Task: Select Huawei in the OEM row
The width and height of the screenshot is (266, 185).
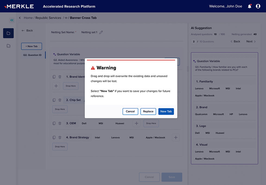Action: (120, 123)
